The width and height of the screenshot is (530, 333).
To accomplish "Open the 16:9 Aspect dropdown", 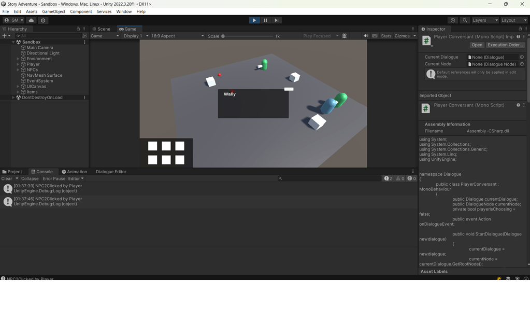I will coord(179,36).
